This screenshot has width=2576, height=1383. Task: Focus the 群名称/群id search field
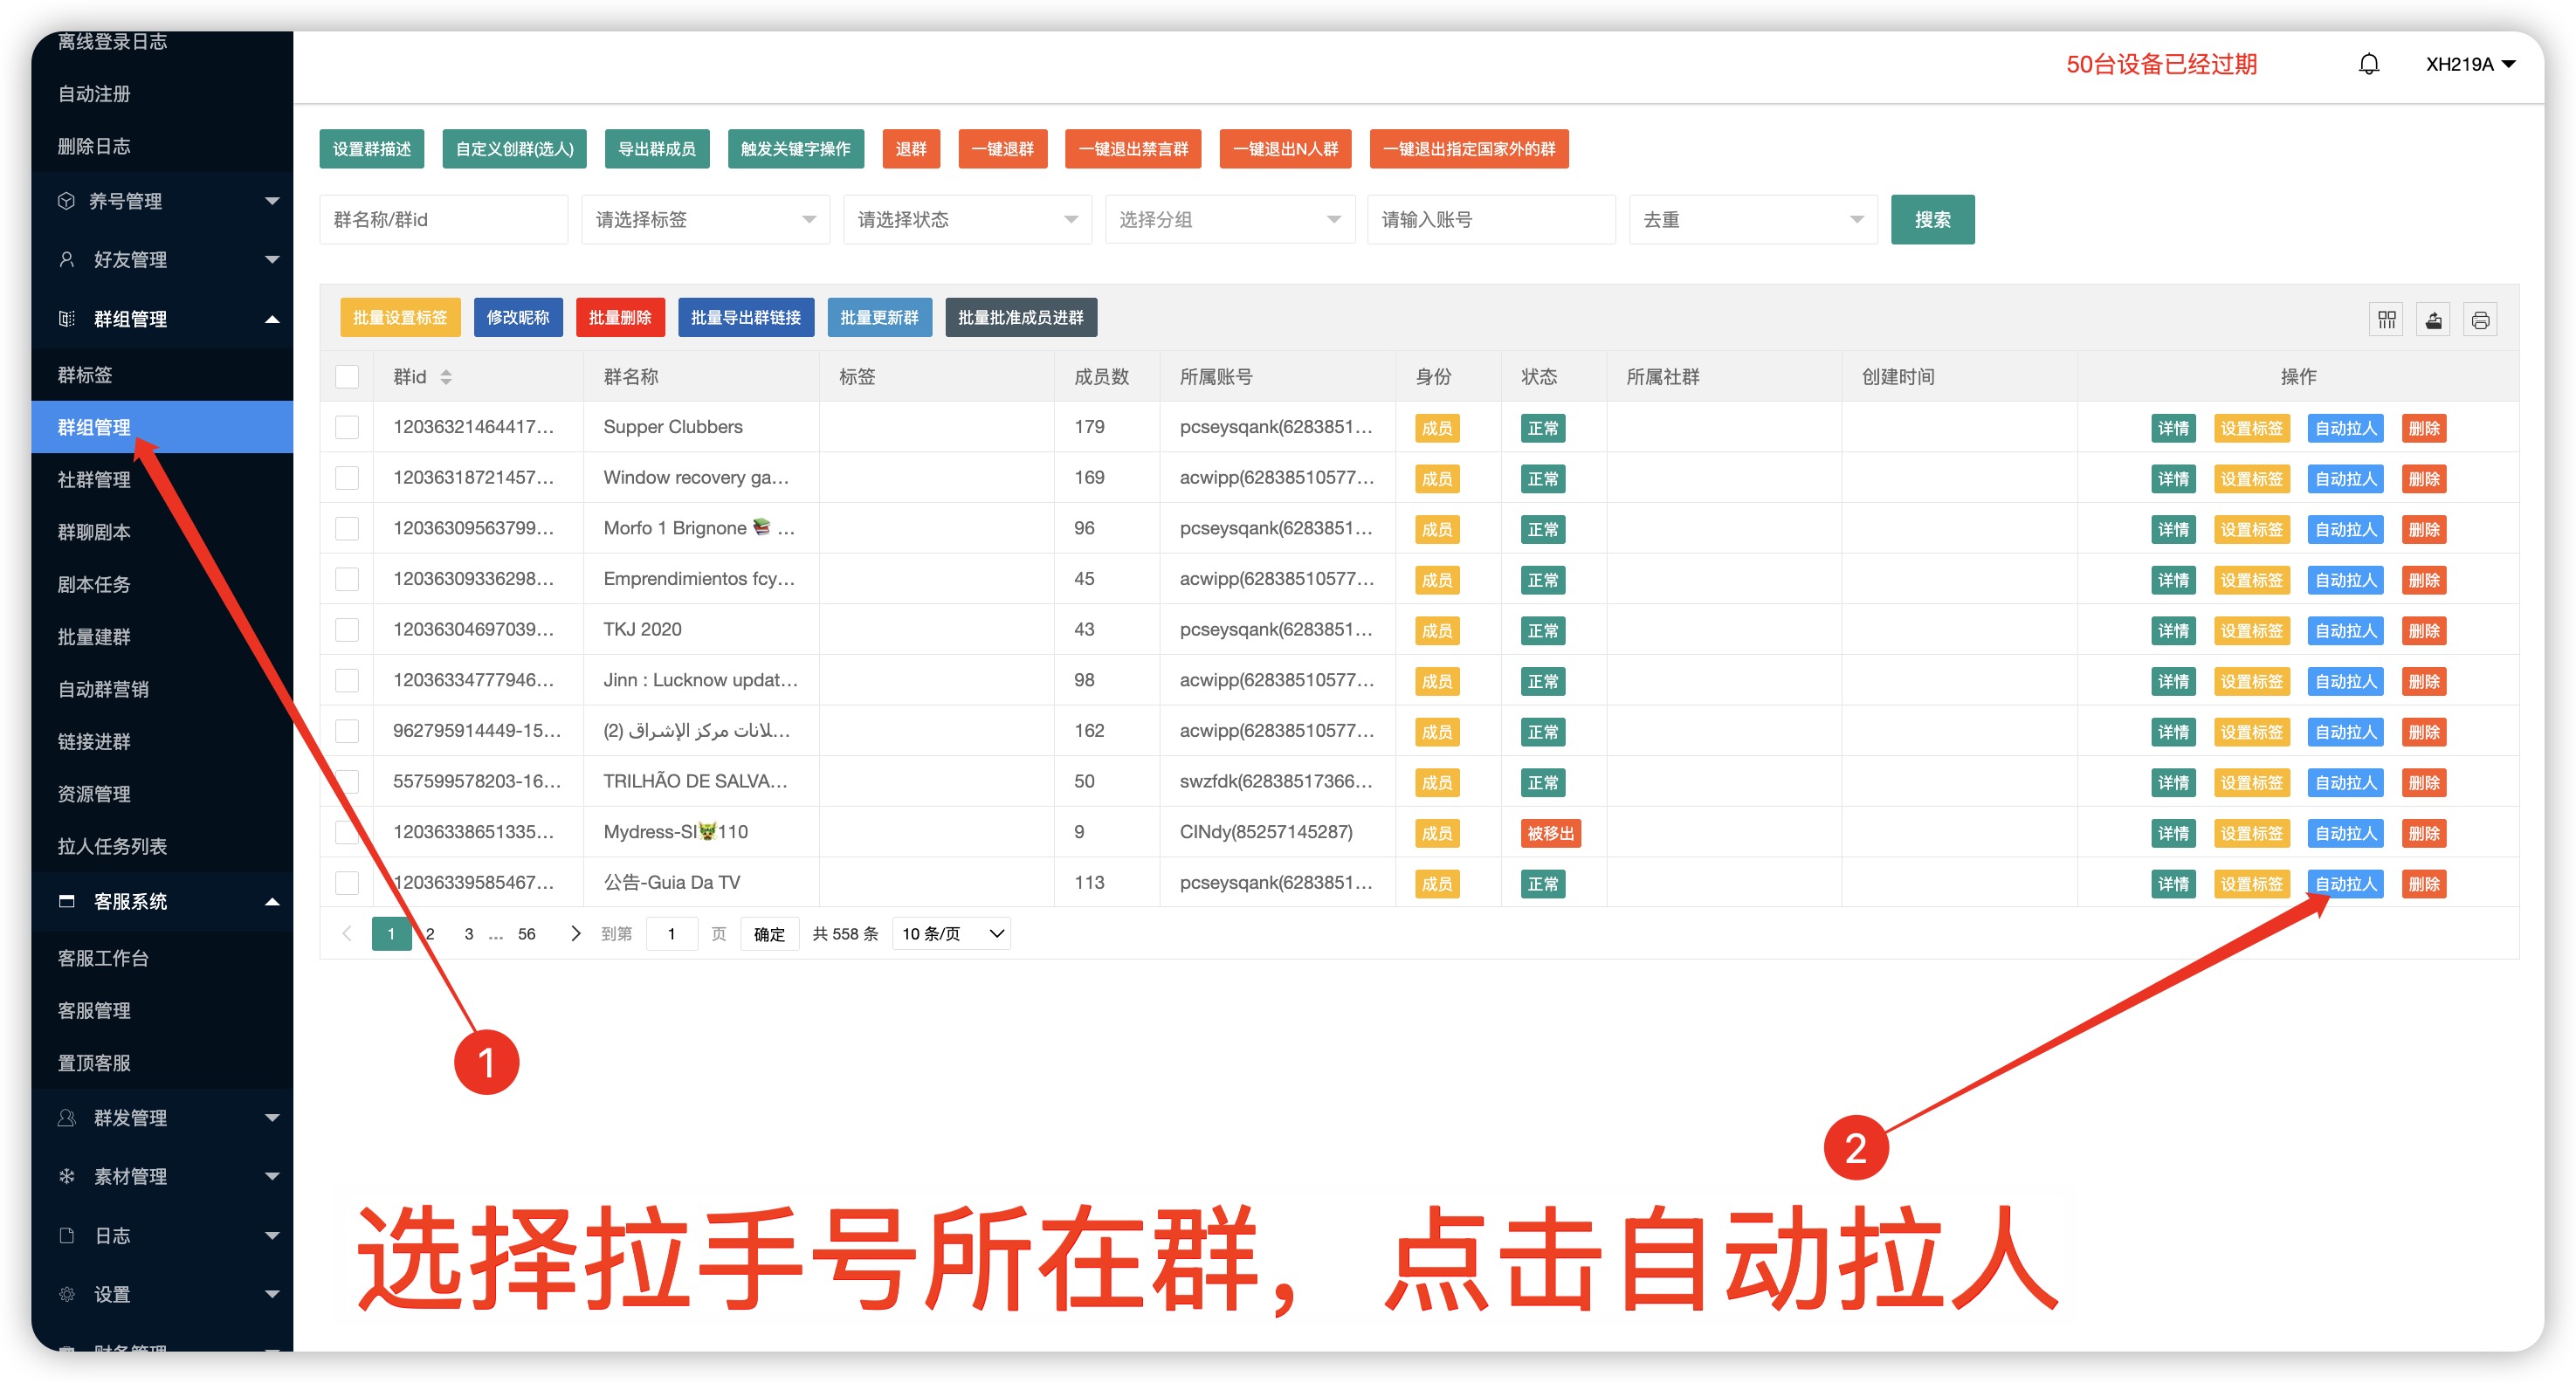click(x=443, y=219)
